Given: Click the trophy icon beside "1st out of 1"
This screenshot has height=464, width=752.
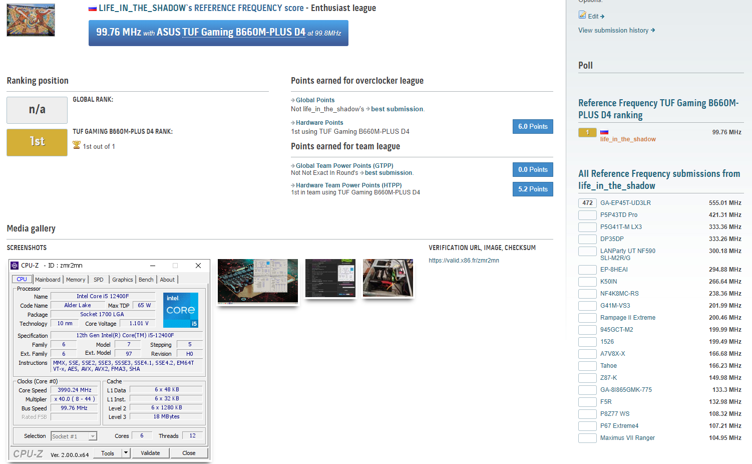Looking at the screenshot, I should click(77, 145).
